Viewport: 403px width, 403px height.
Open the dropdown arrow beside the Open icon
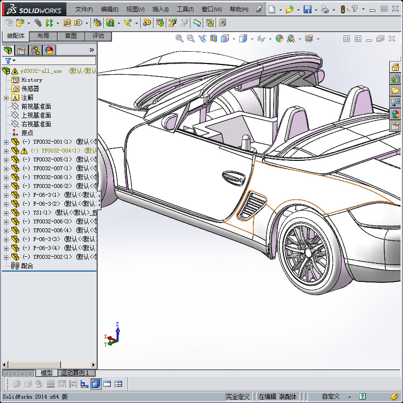click(298, 10)
